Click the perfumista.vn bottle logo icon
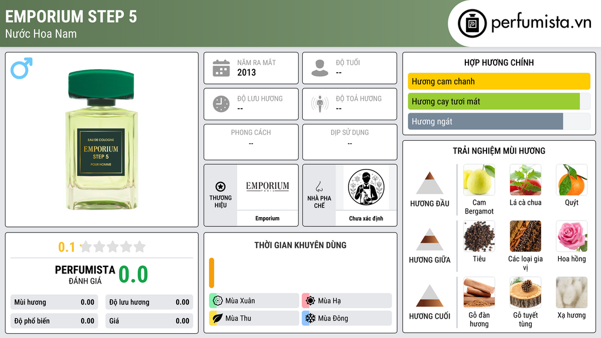The width and height of the screenshot is (601, 338). [x=472, y=23]
